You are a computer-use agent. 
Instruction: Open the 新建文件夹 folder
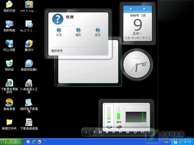tap(9, 124)
